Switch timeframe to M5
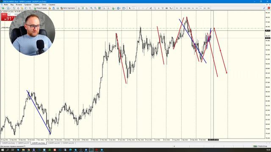The height and width of the screenshot is (152, 271). point(181,8)
